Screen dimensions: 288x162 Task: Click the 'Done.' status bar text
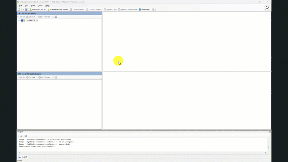click(x=20, y=161)
